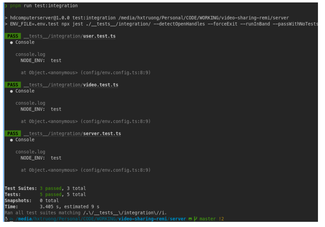Click the video.test.ts file path
The image size is (325, 227).
pos(71,85)
